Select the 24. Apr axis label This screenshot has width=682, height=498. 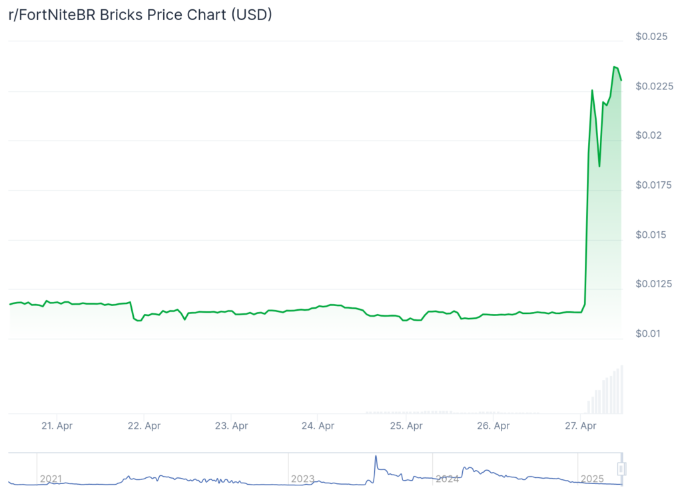[x=318, y=425]
